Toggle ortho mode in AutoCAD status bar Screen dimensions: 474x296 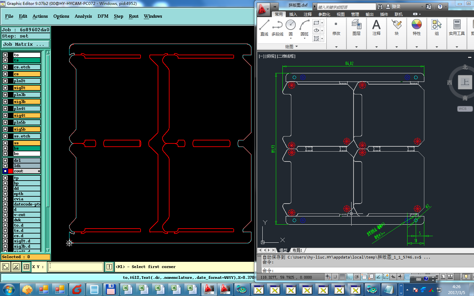pyautogui.click(x=350, y=277)
